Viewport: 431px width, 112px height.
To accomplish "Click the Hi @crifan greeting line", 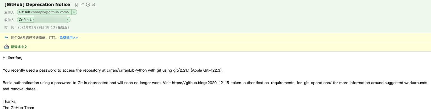I will [x=12, y=58].
